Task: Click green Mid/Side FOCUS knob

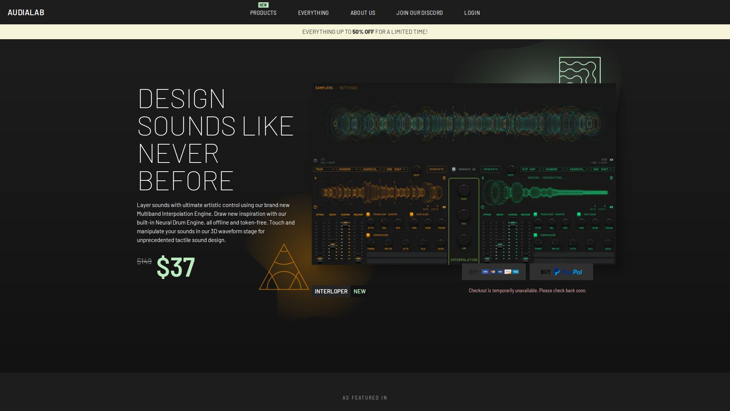Action: point(609,222)
